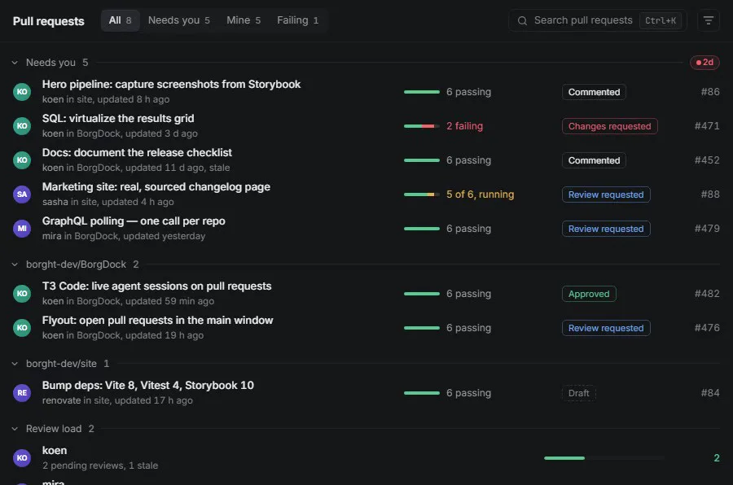The width and height of the screenshot is (733, 485).
Task: Click koen's avatar on Docs release checklist row
Action: [22, 159]
